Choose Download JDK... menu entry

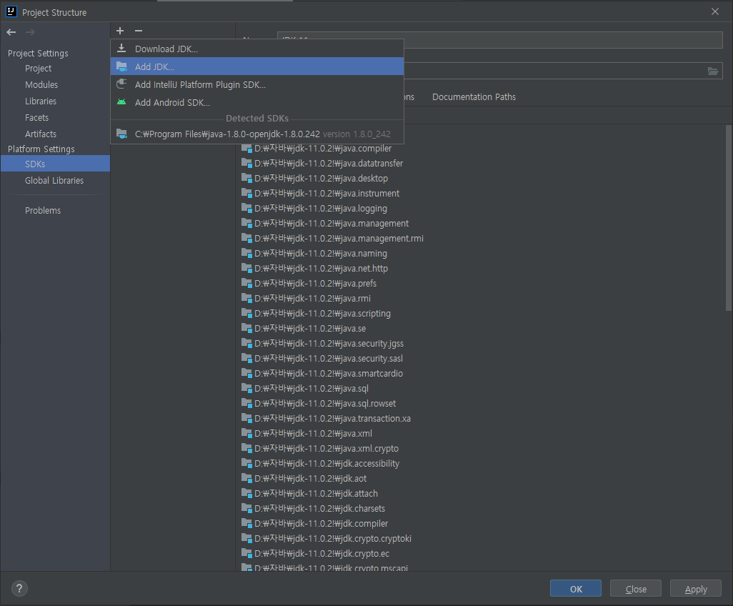click(x=257, y=49)
